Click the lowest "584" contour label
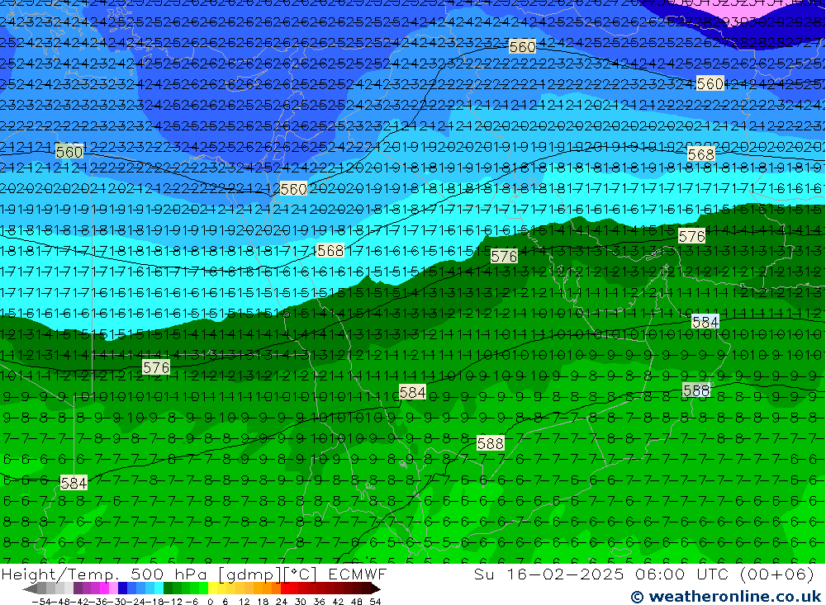The height and width of the screenshot is (605, 826). [x=74, y=483]
